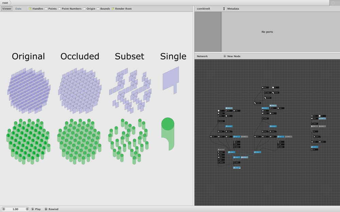Toggle the Render Root checkbox
340x212 pixels.
113,9
